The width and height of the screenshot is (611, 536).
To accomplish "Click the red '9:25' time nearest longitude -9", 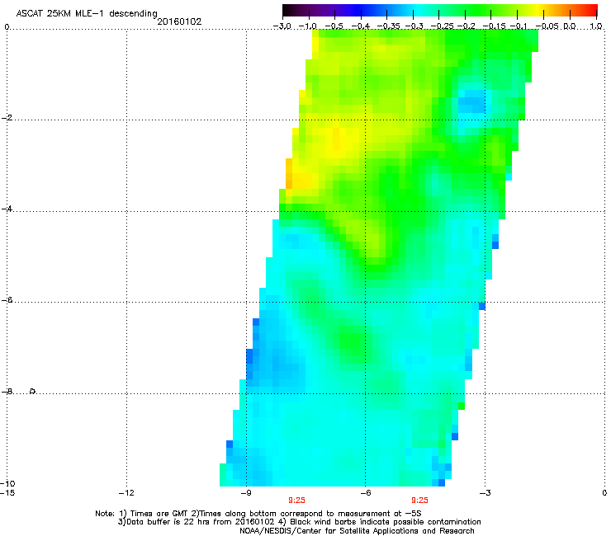I will tap(296, 501).
